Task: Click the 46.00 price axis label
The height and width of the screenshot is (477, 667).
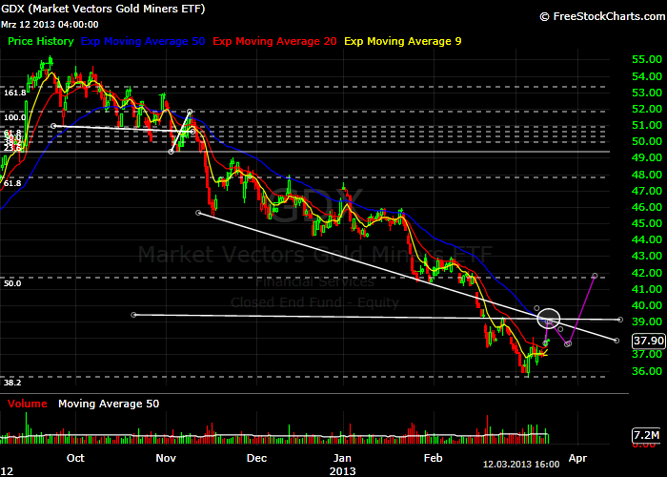Action: point(647,207)
